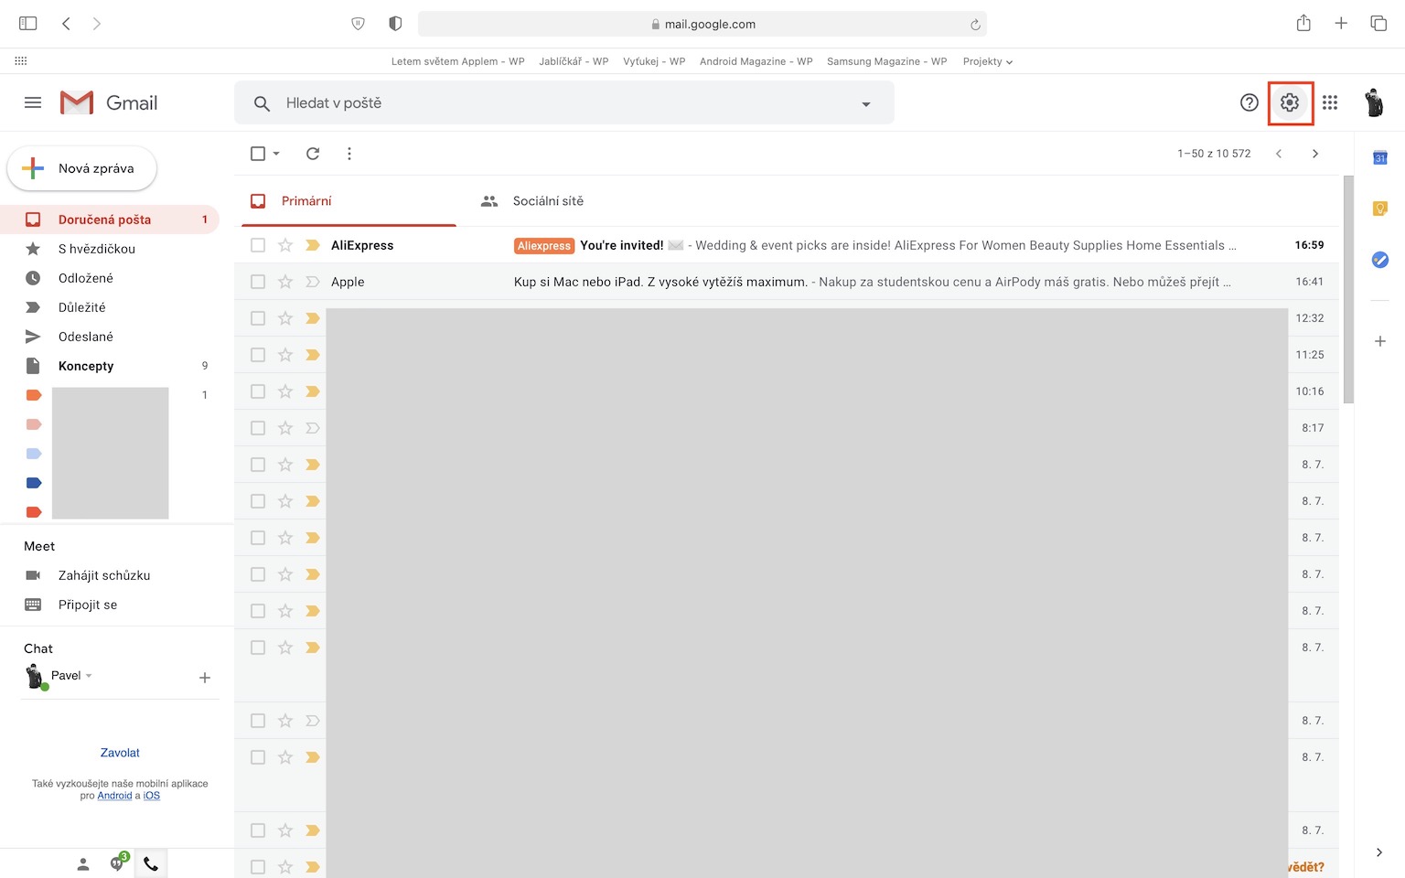Open the Google Keep side panel
This screenshot has height=878, width=1405.
pyautogui.click(x=1380, y=209)
